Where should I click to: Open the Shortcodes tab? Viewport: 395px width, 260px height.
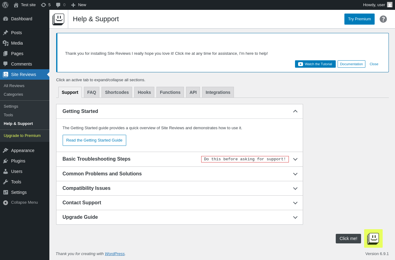pos(117,92)
